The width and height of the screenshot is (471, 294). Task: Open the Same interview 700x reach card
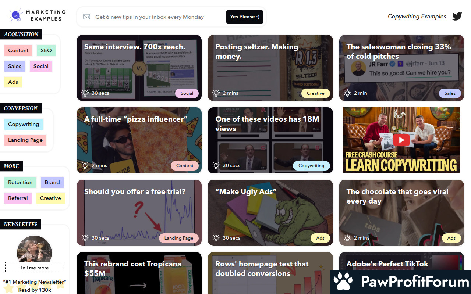[139, 68]
